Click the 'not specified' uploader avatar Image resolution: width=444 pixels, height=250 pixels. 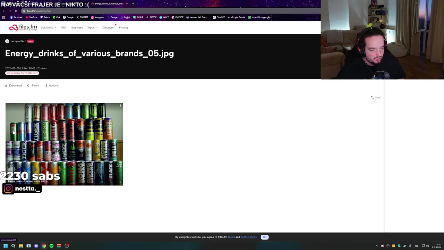7,41
